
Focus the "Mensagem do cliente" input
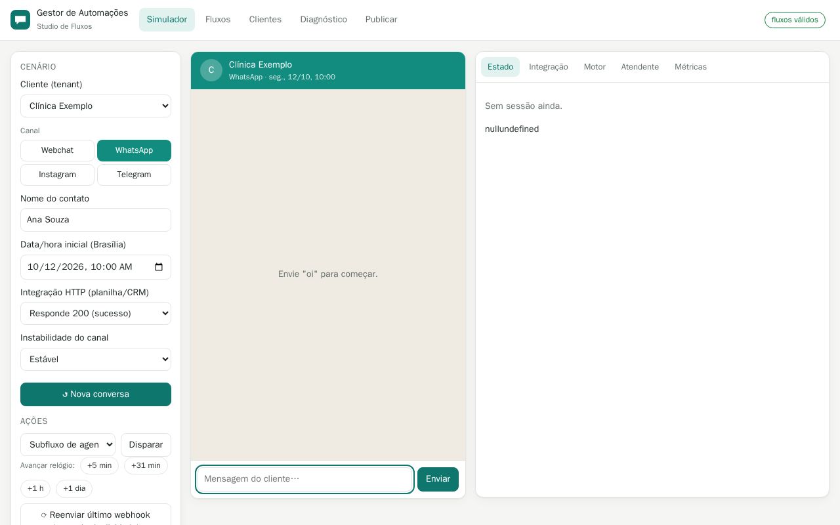[305, 479]
